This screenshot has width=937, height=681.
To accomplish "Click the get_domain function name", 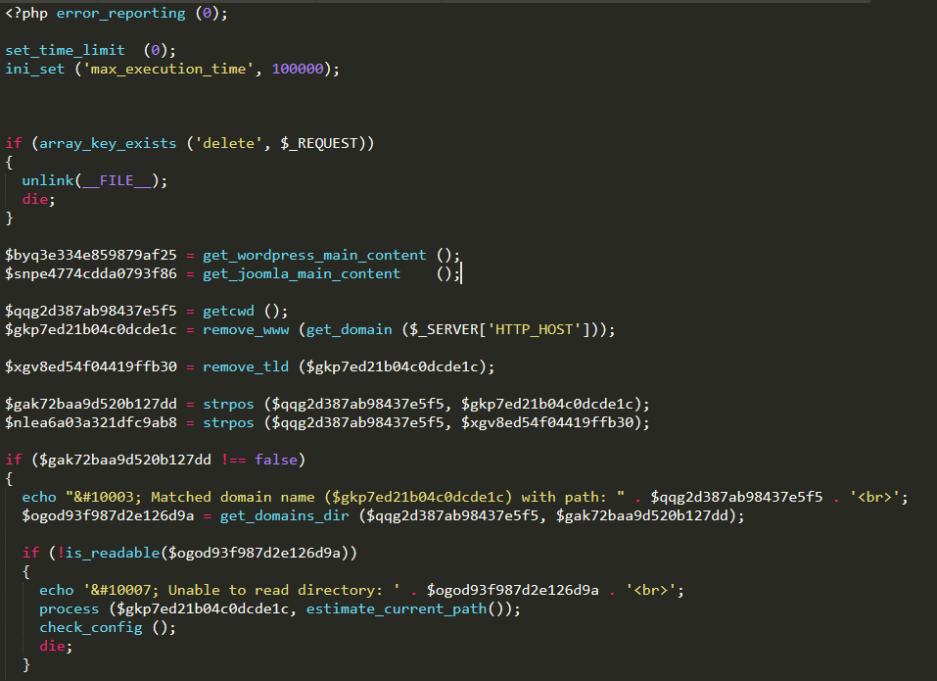I will (349, 329).
